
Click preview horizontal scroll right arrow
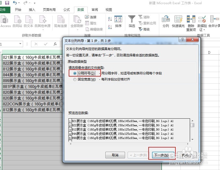tap(188, 144)
